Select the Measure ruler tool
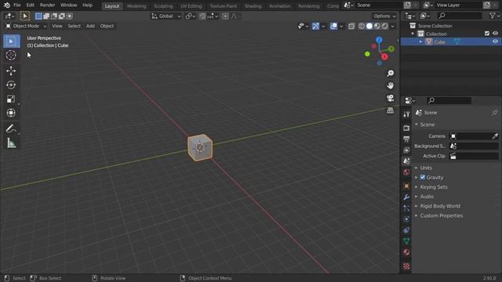 click(11, 143)
